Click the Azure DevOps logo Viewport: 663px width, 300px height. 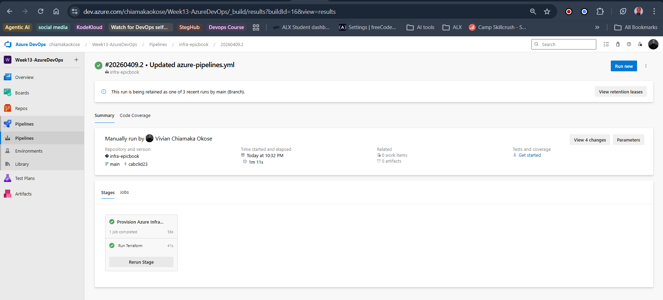pos(8,44)
